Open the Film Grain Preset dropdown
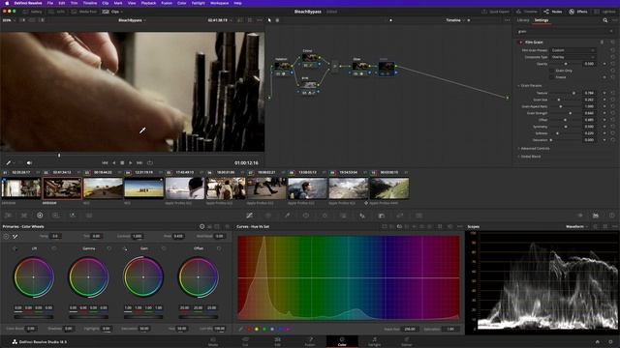This screenshot has width=620, height=348. tap(573, 50)
